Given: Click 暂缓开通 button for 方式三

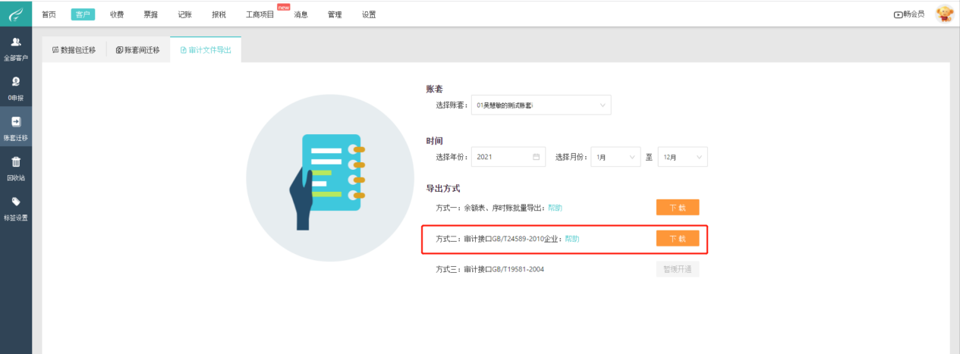Looking at the screenshot, I should [x=678, y=269].
